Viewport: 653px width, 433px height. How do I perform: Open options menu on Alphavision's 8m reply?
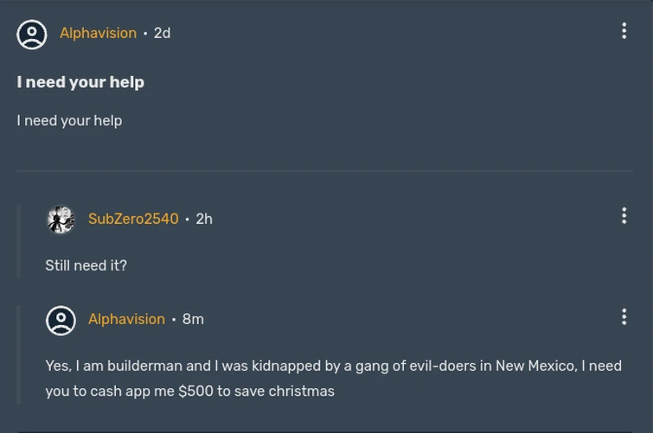[624, 316]
